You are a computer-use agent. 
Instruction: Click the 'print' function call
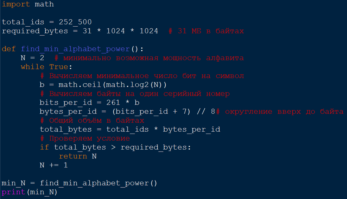click(x=14, y=192)
